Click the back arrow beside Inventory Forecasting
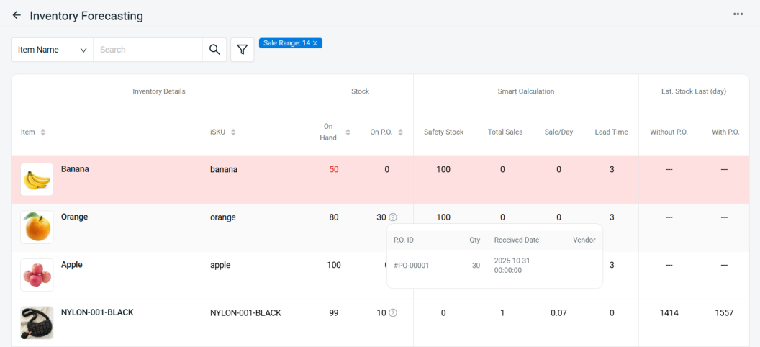The width and height of the screenshot is (760, 347). (x=17, y=15)
